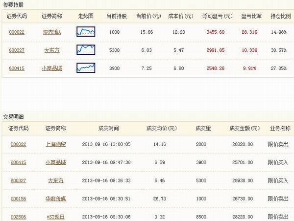294x221 pixels.
Task: Open stock code 002506 link
Action: [19, 217]
